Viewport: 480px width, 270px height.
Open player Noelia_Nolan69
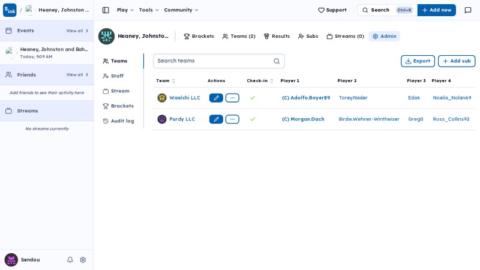pyautogui.click(x=452, y=98)
